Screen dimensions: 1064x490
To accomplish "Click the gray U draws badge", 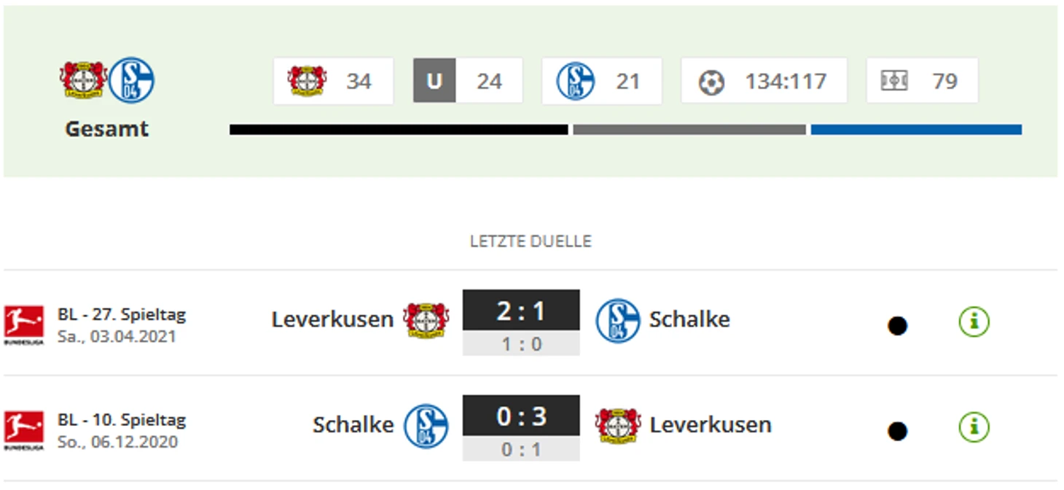I will click(434, 81).
